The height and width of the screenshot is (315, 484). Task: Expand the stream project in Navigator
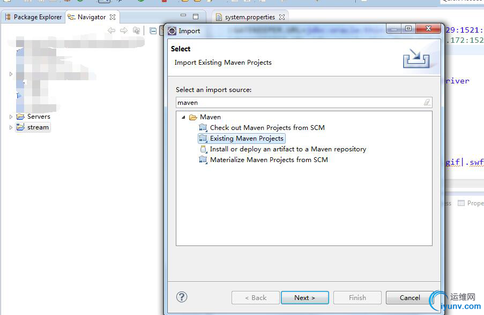click(11, 127)
